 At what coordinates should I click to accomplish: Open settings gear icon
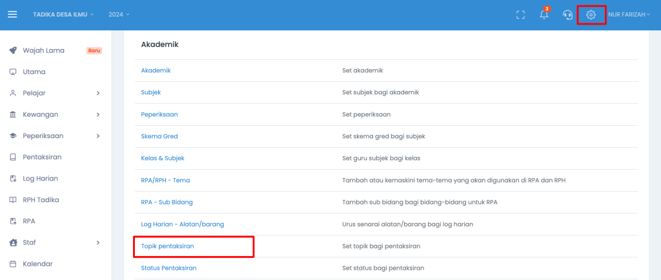(x=591, y=15)
